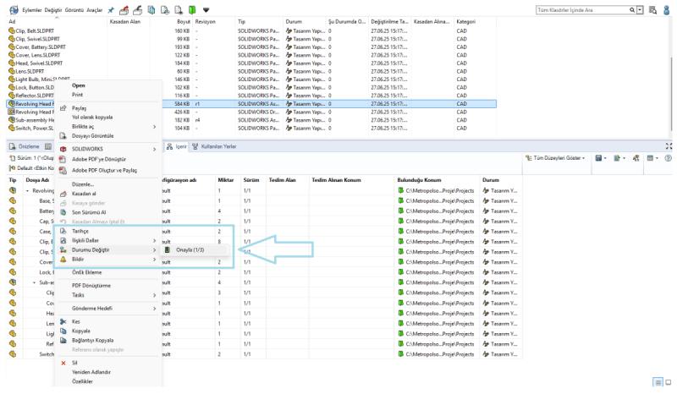The height and width of the screenshot is (394, 677).
Task: Expand the İlişkili Dallar submenu
Action: tap(108, 240)
